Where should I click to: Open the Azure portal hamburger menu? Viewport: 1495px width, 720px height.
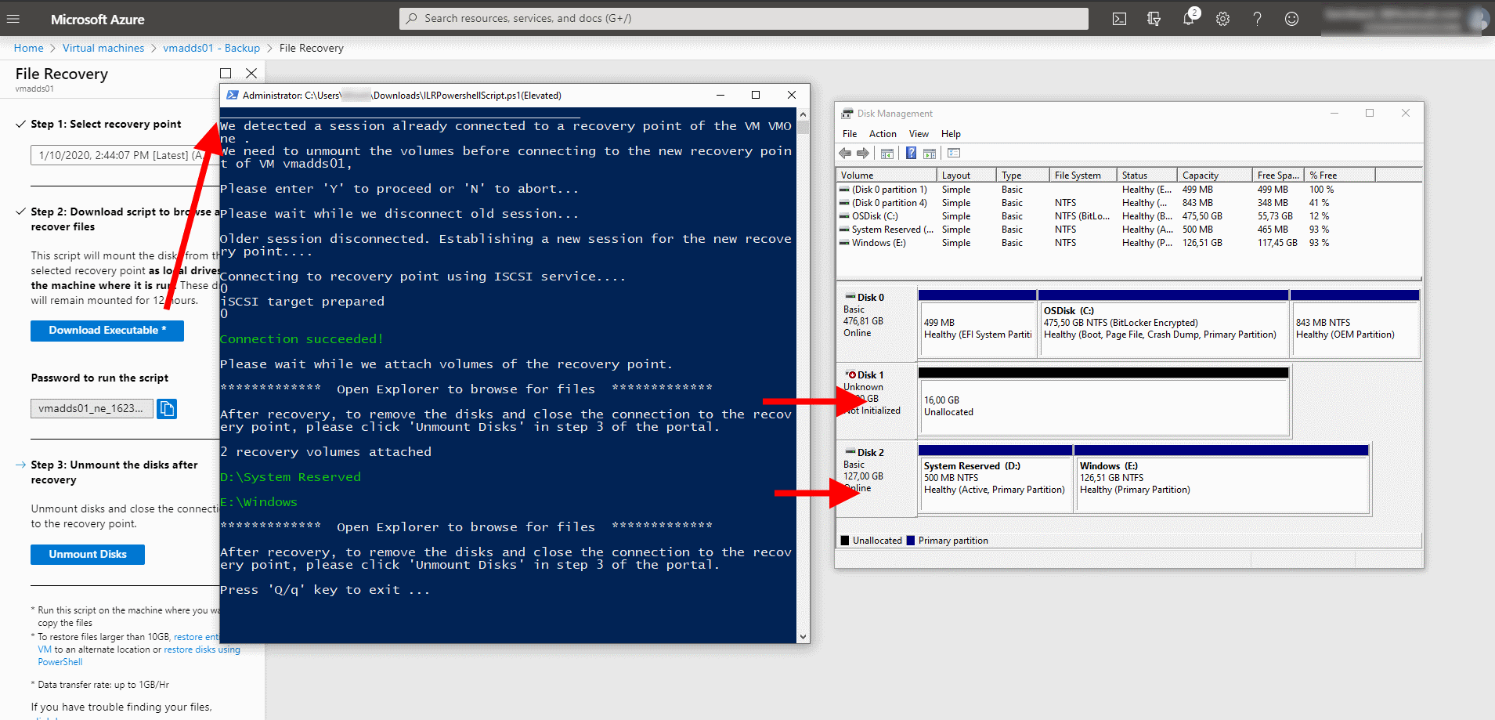point(13,19)
